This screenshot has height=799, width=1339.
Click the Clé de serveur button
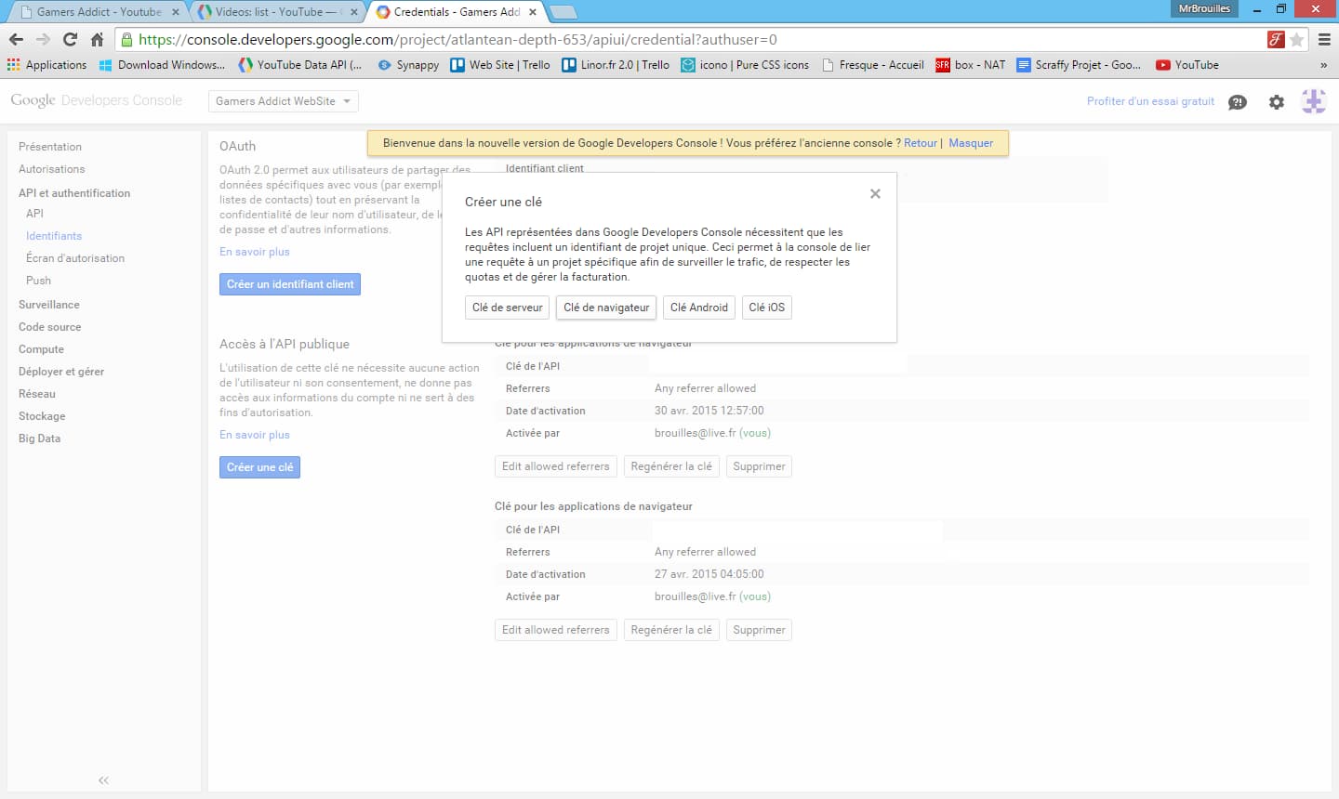coord(507,308)
